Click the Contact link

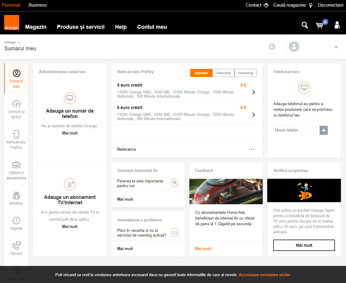[x=253, y=5]
